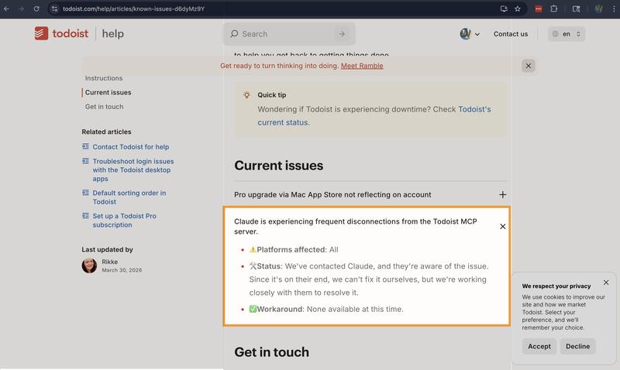Viewport: 620px width, 370px height.
Task: Click the help label next to the logo
Action: [x=112, y=33]
